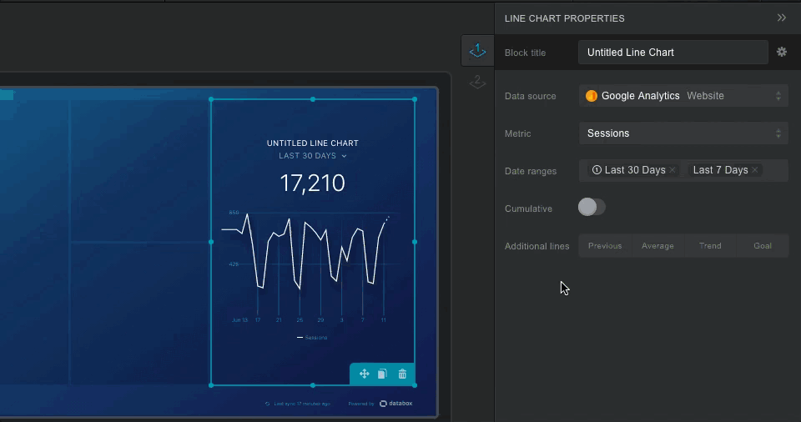Enable the Trend additional line
Image resolution: width=801 pixels, height=422 pixels.
[710, 246]
